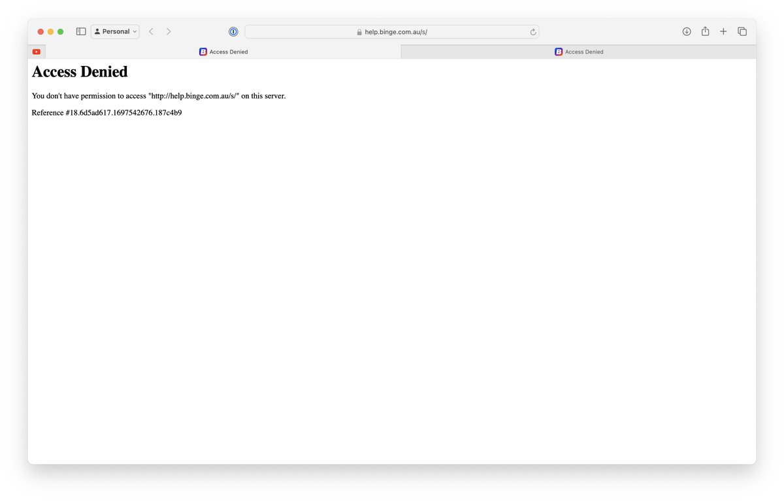Image resolution: width=784 pixels, height=501 pixels.
Task: Click the 'You don't have permission' message
Action: point(159,96)
